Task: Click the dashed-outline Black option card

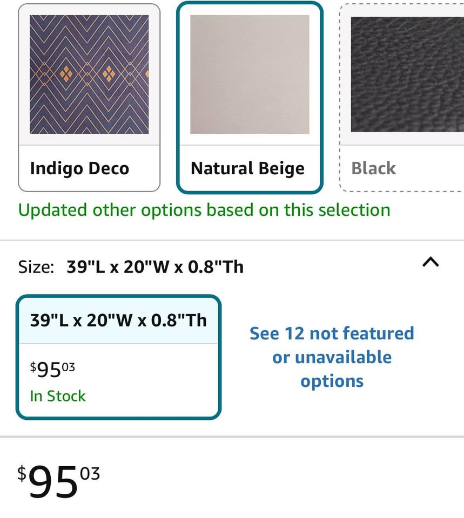Action: [402, 98]
